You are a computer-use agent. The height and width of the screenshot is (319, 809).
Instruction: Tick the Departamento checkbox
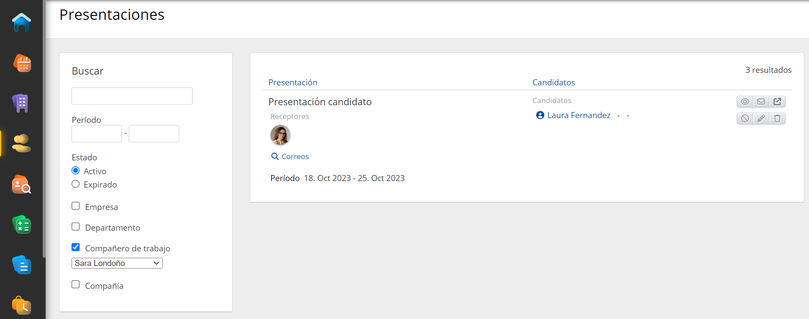pos(76,227)
